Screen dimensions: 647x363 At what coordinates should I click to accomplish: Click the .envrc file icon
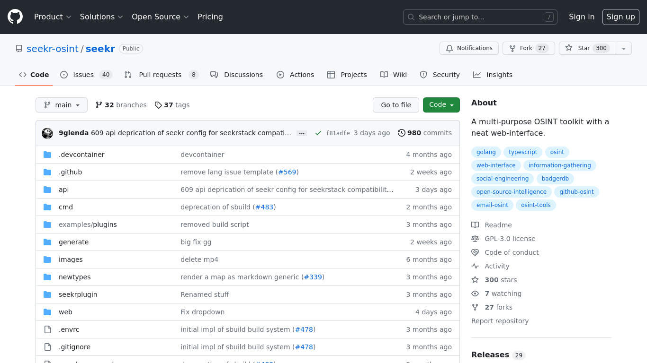point(47,329)
